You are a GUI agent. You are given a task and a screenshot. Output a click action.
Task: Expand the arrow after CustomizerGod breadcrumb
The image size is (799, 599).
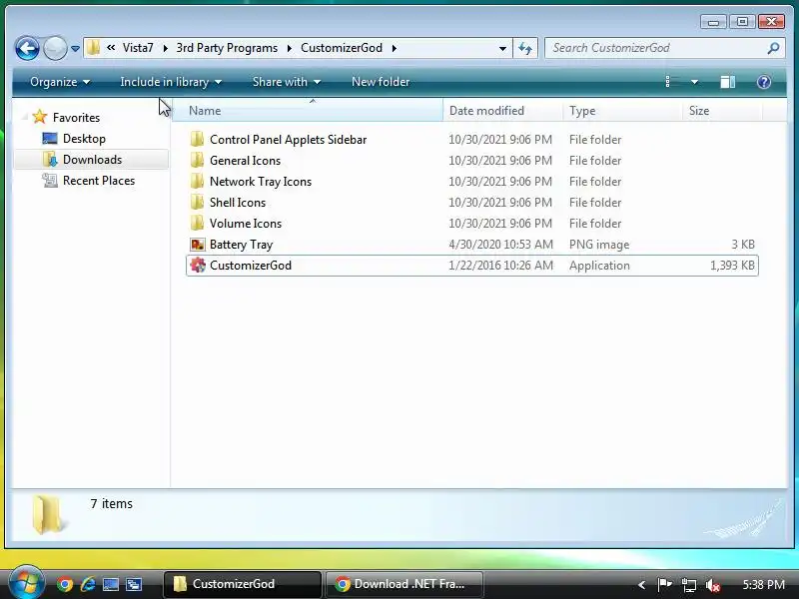click(394, 48)
